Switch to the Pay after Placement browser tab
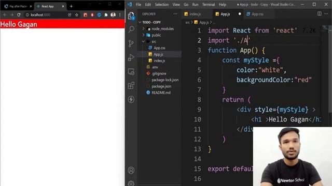This screenshot has height=186, width=332. 18,6
